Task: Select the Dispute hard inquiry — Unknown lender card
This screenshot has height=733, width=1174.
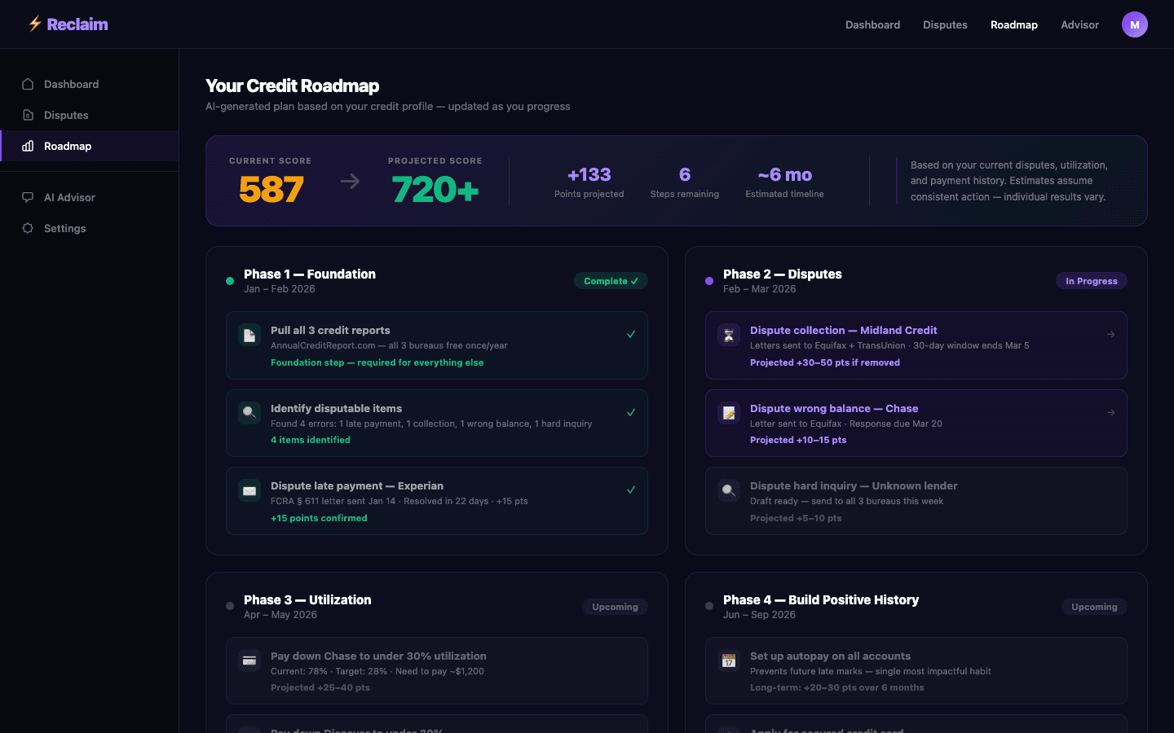Action: 916,500
